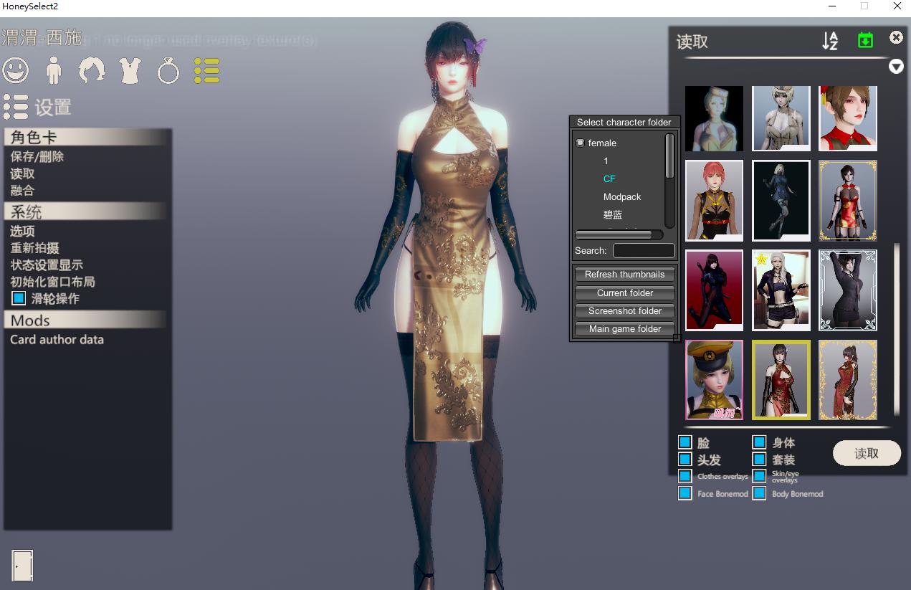The width and height of the screenshot is (911, 590).
Task: Toggle the 身体 body checkbox
Action: click(759, 442)
